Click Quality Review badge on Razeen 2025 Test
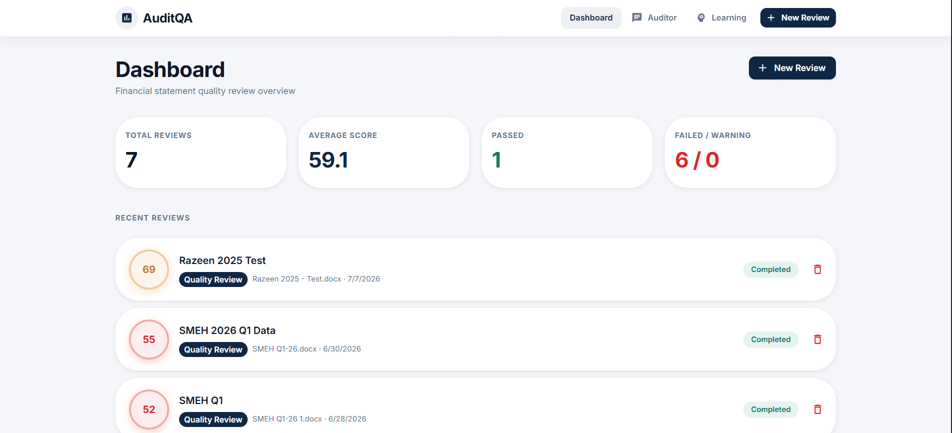This screenshot has height=433, width=952. coord(213,279)
